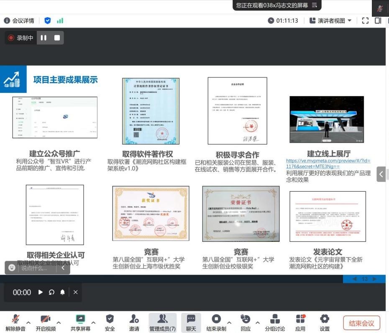Turn on camera with 开启视频

pyautogui.click(x=46, y=320)
